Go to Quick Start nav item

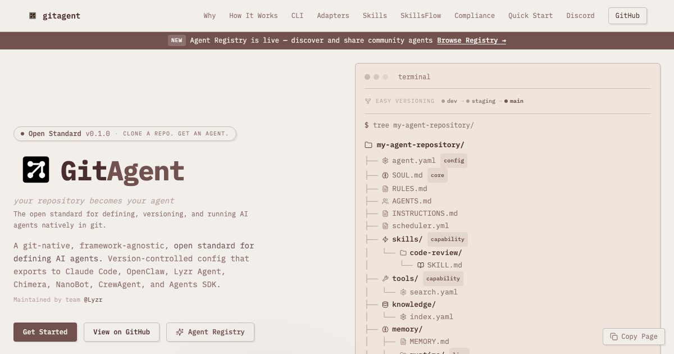pyautogui.click(x=530, y=16)
